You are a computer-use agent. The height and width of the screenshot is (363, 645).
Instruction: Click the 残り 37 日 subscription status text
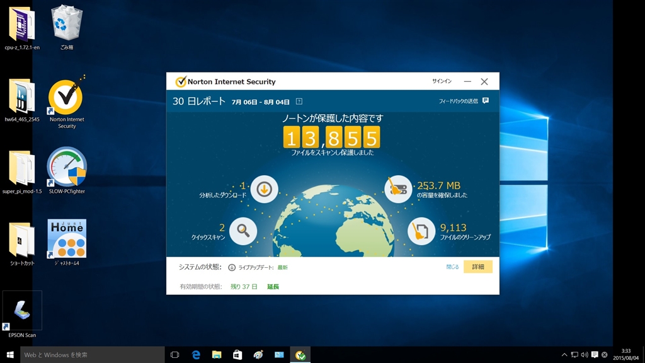(244, 287)
